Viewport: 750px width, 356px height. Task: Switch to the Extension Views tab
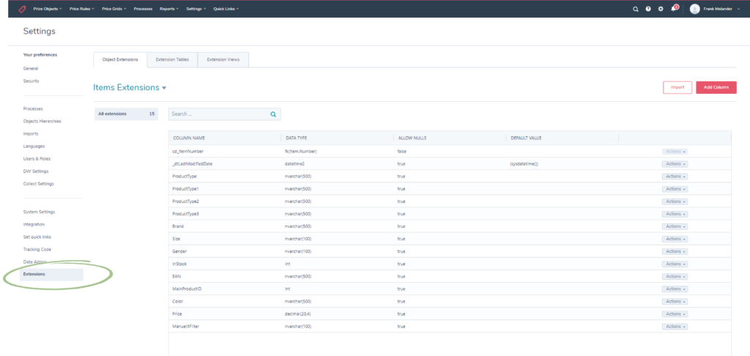point(223,60)
